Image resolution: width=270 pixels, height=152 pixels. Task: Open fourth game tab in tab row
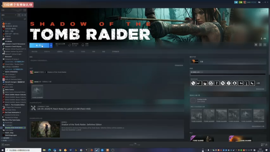pyautogui.click(x=72, y=52)
